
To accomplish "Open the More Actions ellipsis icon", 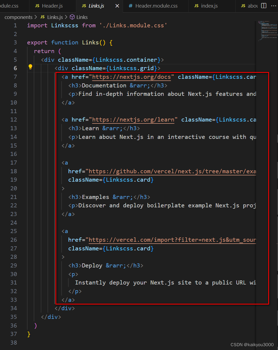I will click(274, 6).
